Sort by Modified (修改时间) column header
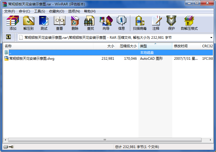The width and height of the screenshot is (216, 152). [x=186, y=46]
